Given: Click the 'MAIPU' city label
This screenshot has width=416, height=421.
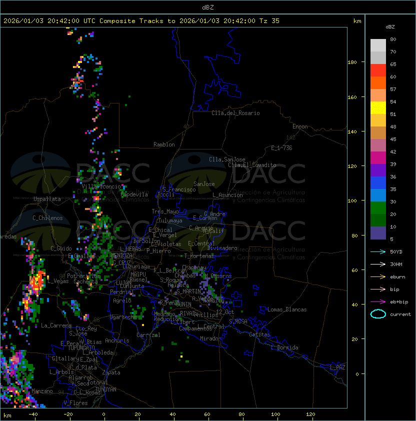Looking at the screenshot, I should coord(138,274).
